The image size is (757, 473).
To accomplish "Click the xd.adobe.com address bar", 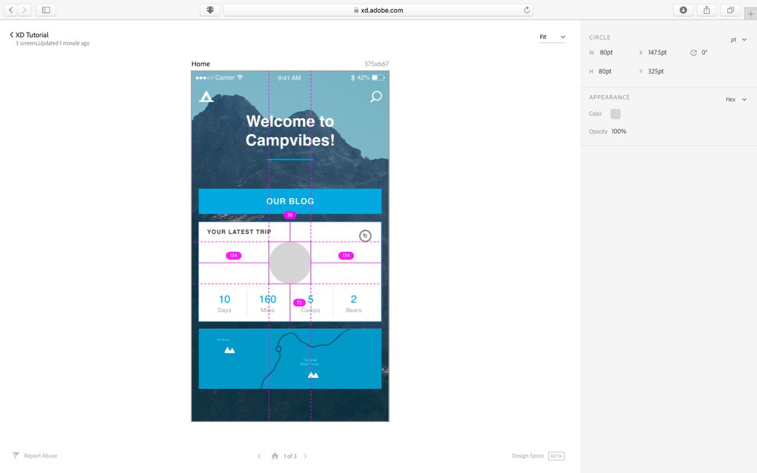I will click(x=378, y=10).
